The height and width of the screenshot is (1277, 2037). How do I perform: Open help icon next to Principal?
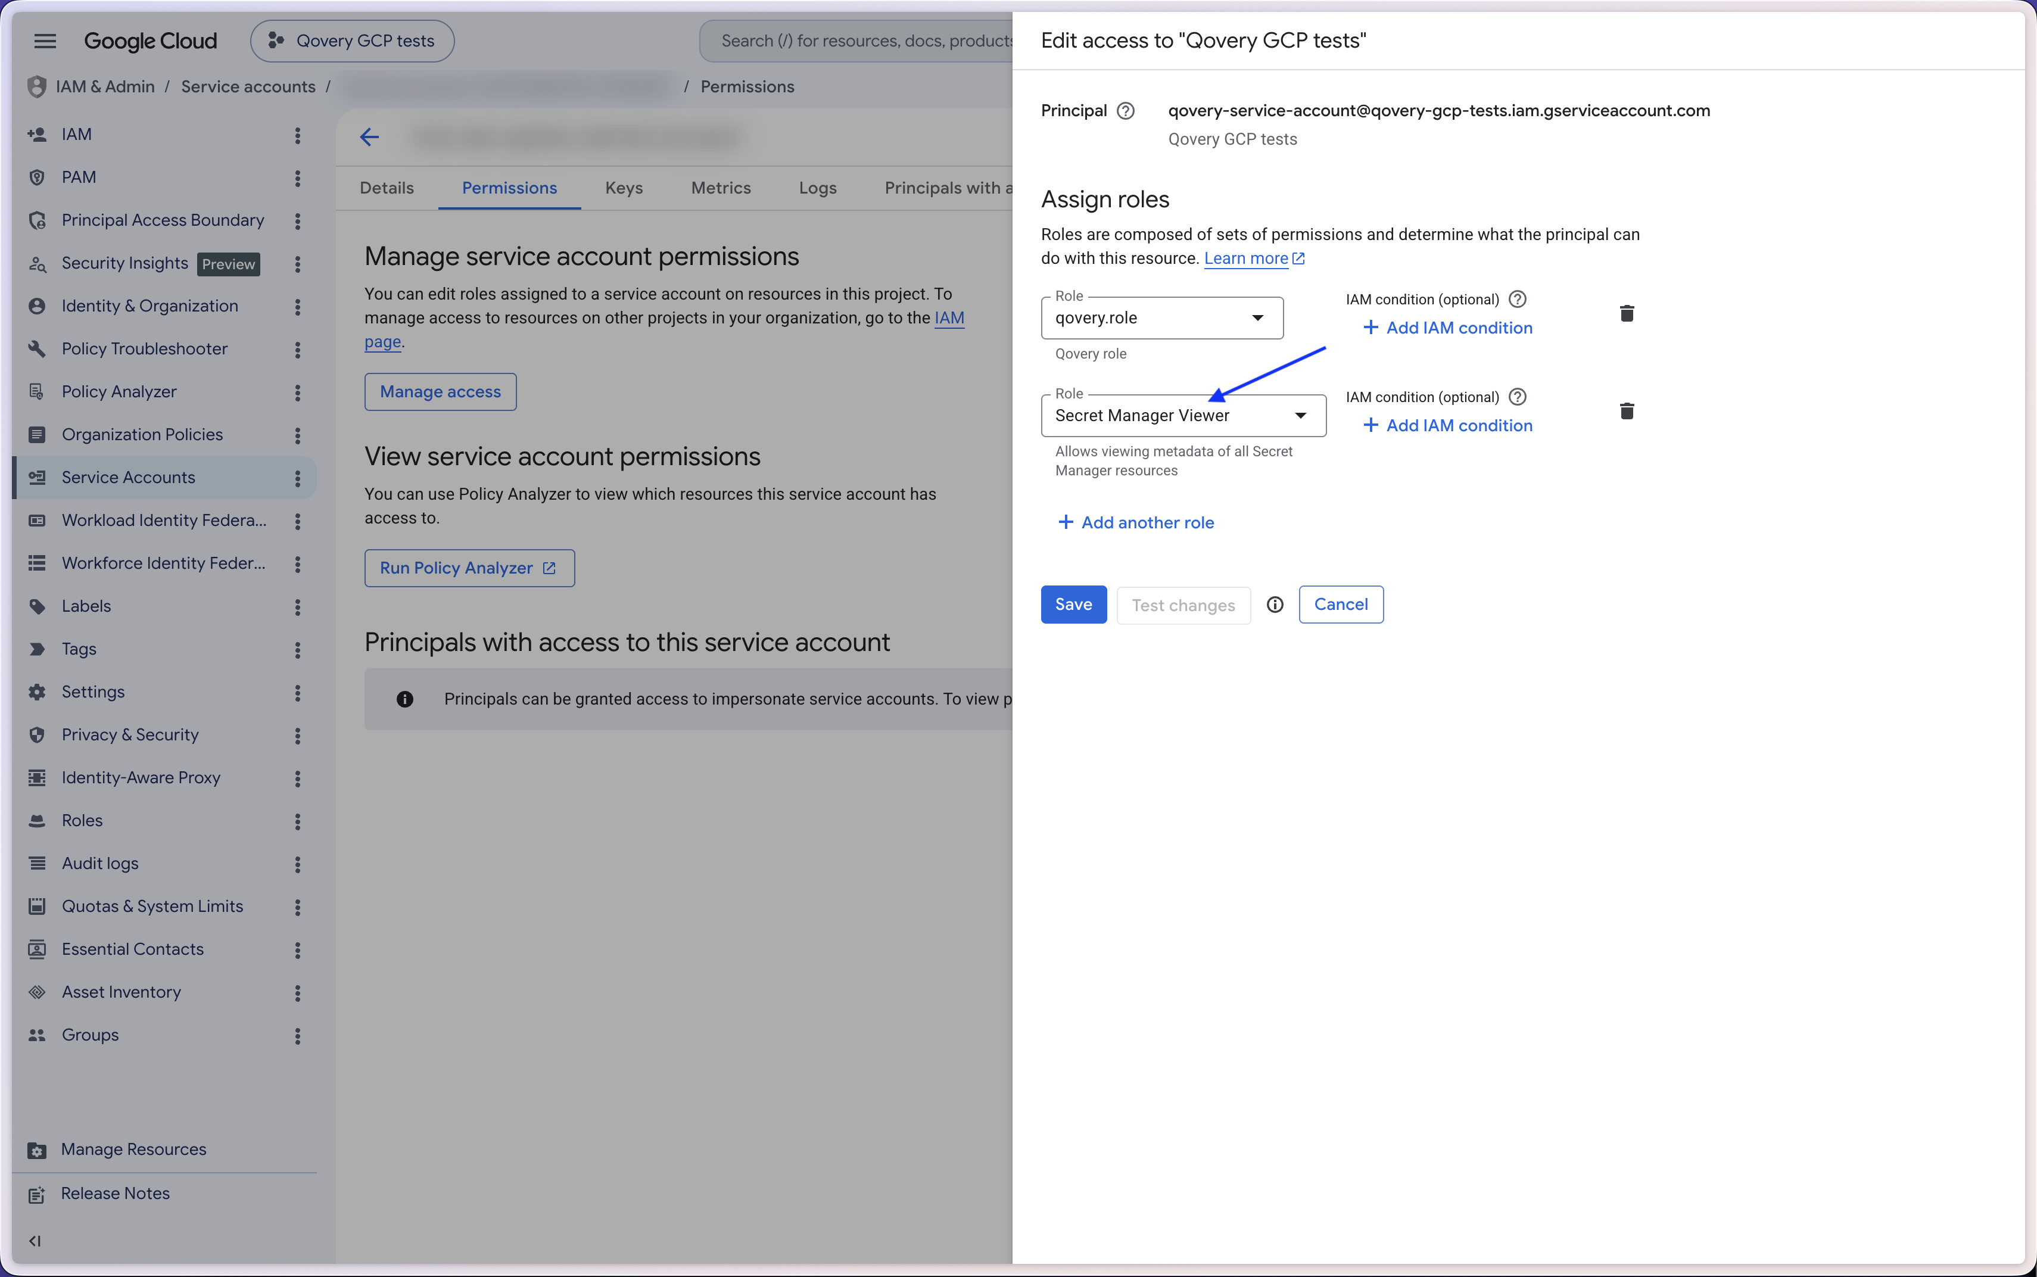tap(1125, 111)
